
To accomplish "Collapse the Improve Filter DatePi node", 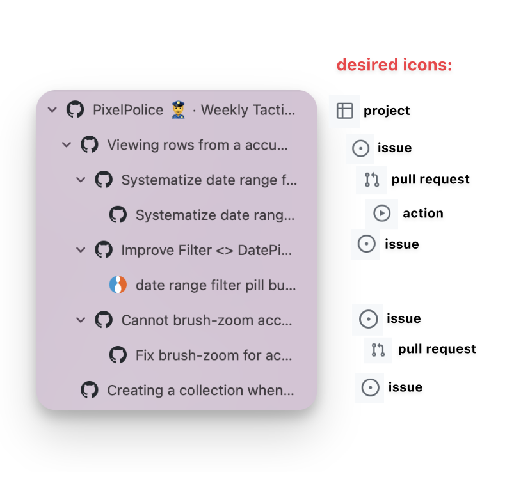I will pos(81,250).
